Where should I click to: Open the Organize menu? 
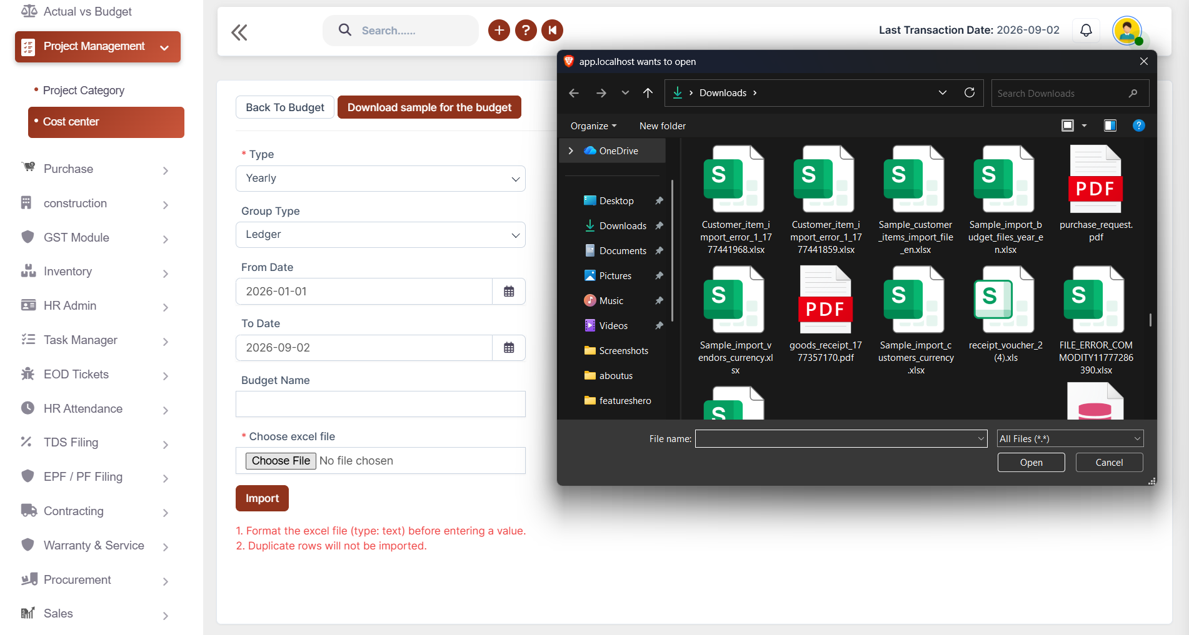tap(593, 126)
